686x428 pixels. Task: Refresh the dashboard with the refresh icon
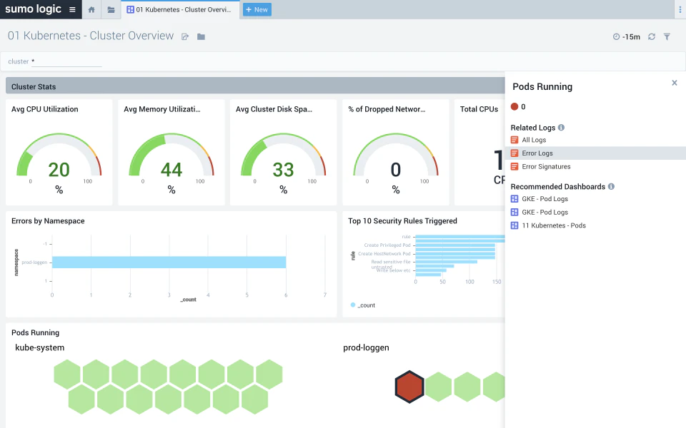click(651, 36)
